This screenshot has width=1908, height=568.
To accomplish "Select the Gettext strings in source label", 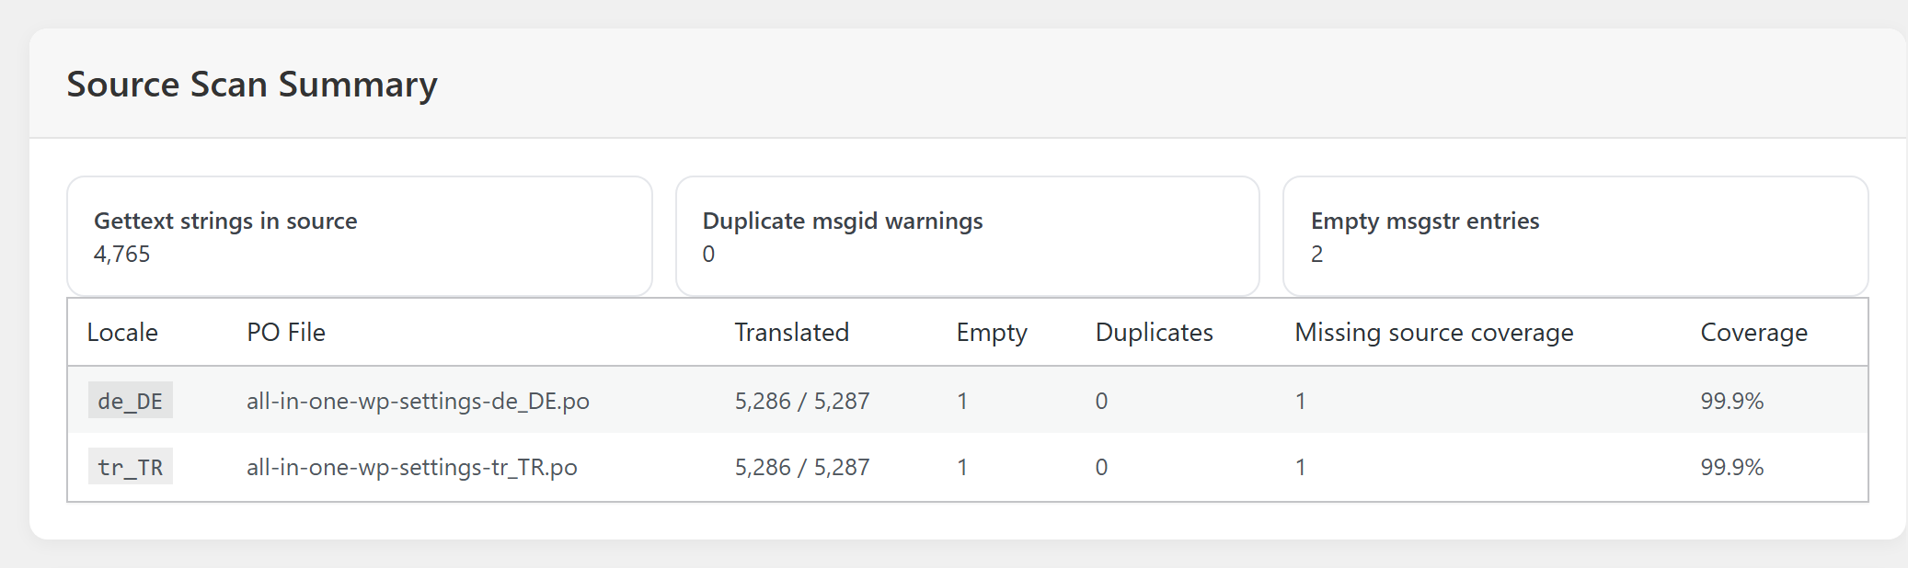I will pyautogui.click(x=225, y=222).
